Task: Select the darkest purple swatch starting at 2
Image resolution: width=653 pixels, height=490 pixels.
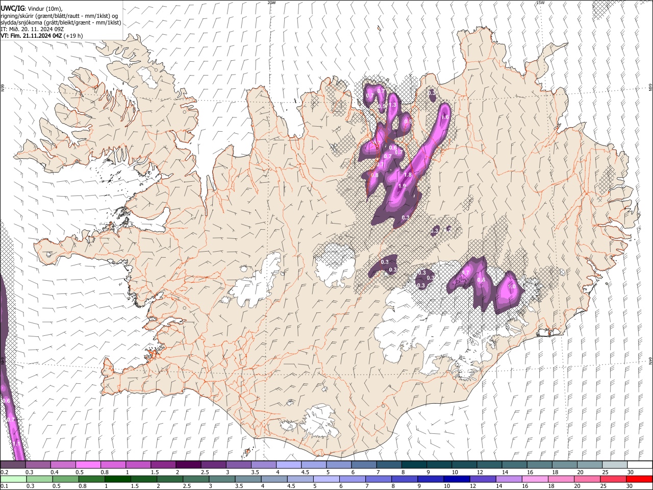Action: [x=188, y=465]
